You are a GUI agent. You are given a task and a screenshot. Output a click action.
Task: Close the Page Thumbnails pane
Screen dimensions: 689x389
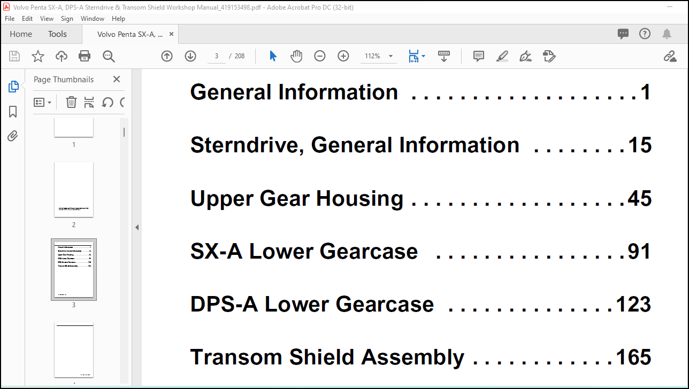(x=117, y=79)
